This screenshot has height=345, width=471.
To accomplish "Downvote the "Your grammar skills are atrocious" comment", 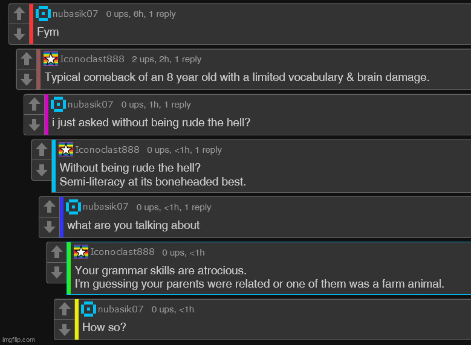I will pyautogui.click(x=57, y=272).
